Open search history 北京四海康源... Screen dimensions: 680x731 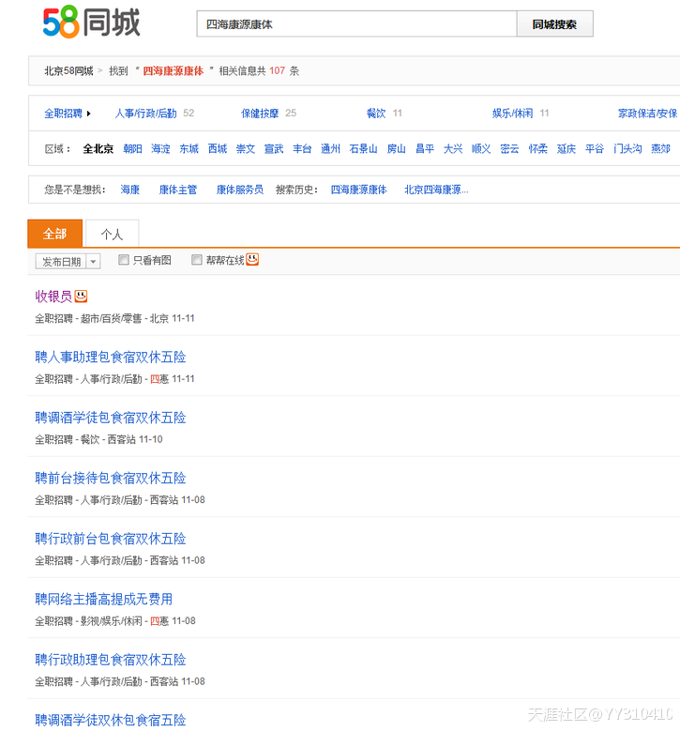click(436, 190)
